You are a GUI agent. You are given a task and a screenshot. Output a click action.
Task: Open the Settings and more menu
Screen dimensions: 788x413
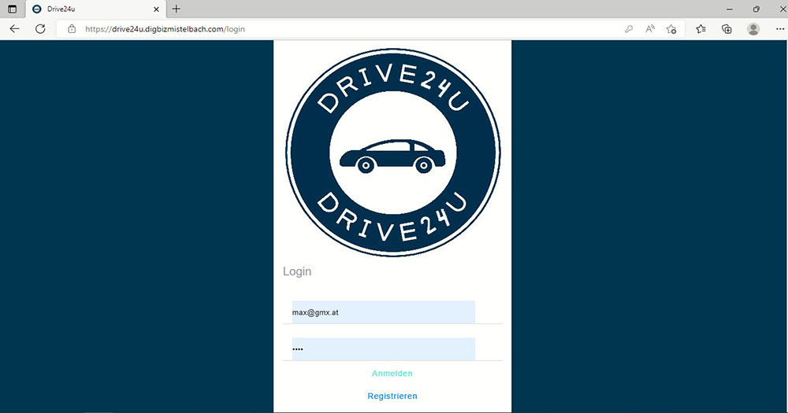click(780, 29)
